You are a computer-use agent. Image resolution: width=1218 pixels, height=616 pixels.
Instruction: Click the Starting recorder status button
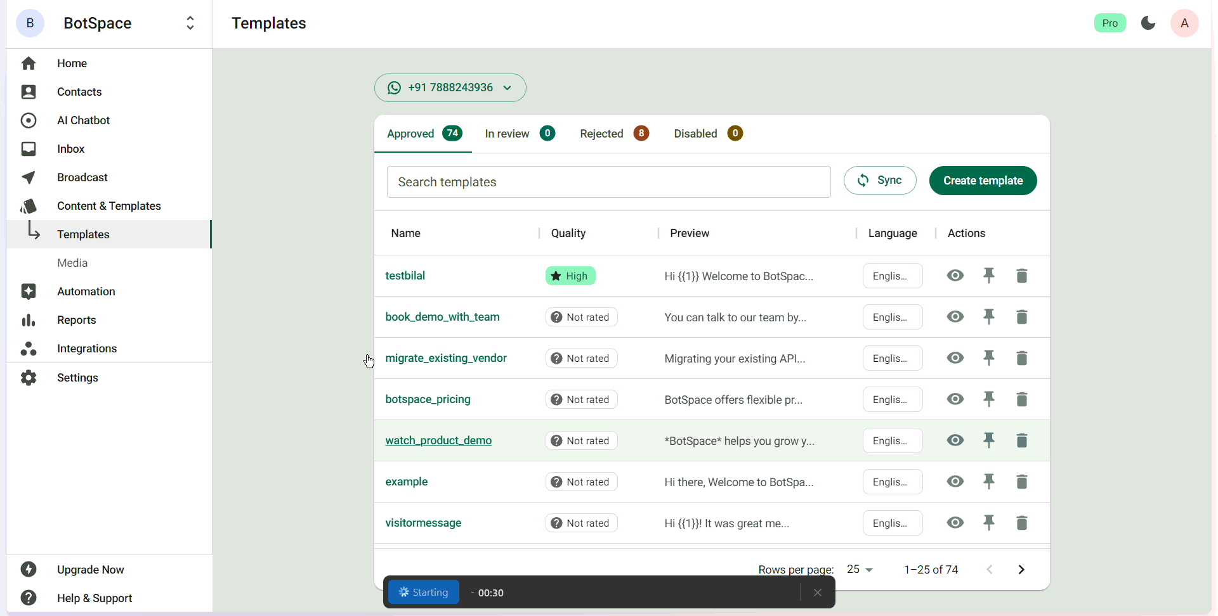424,593
